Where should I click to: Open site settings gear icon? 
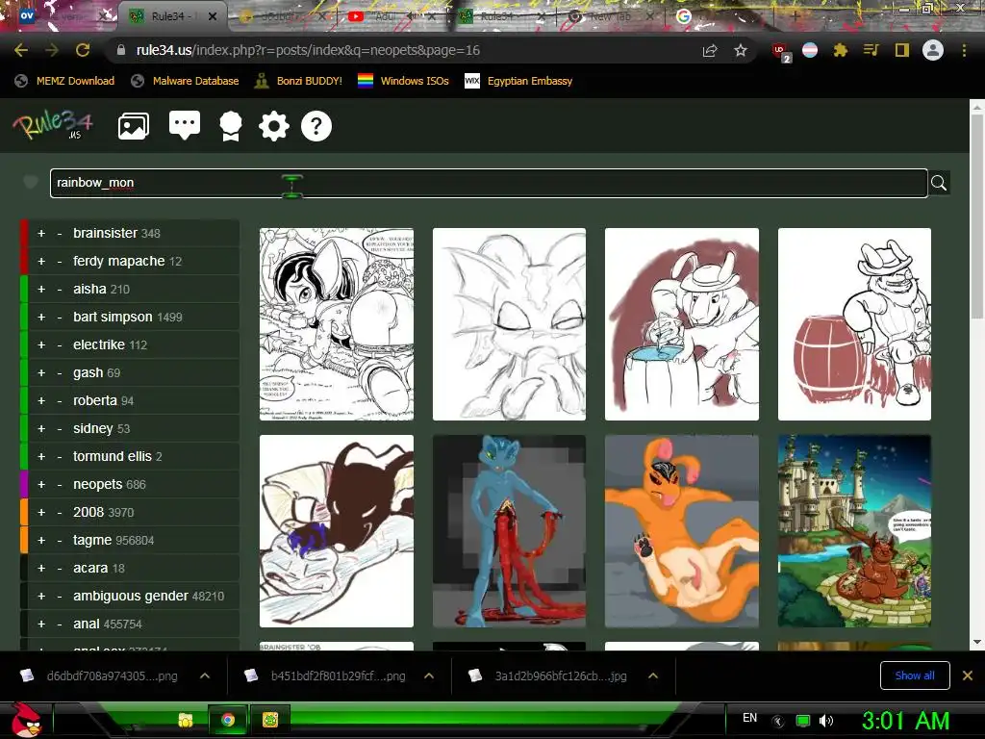(274, 126)
